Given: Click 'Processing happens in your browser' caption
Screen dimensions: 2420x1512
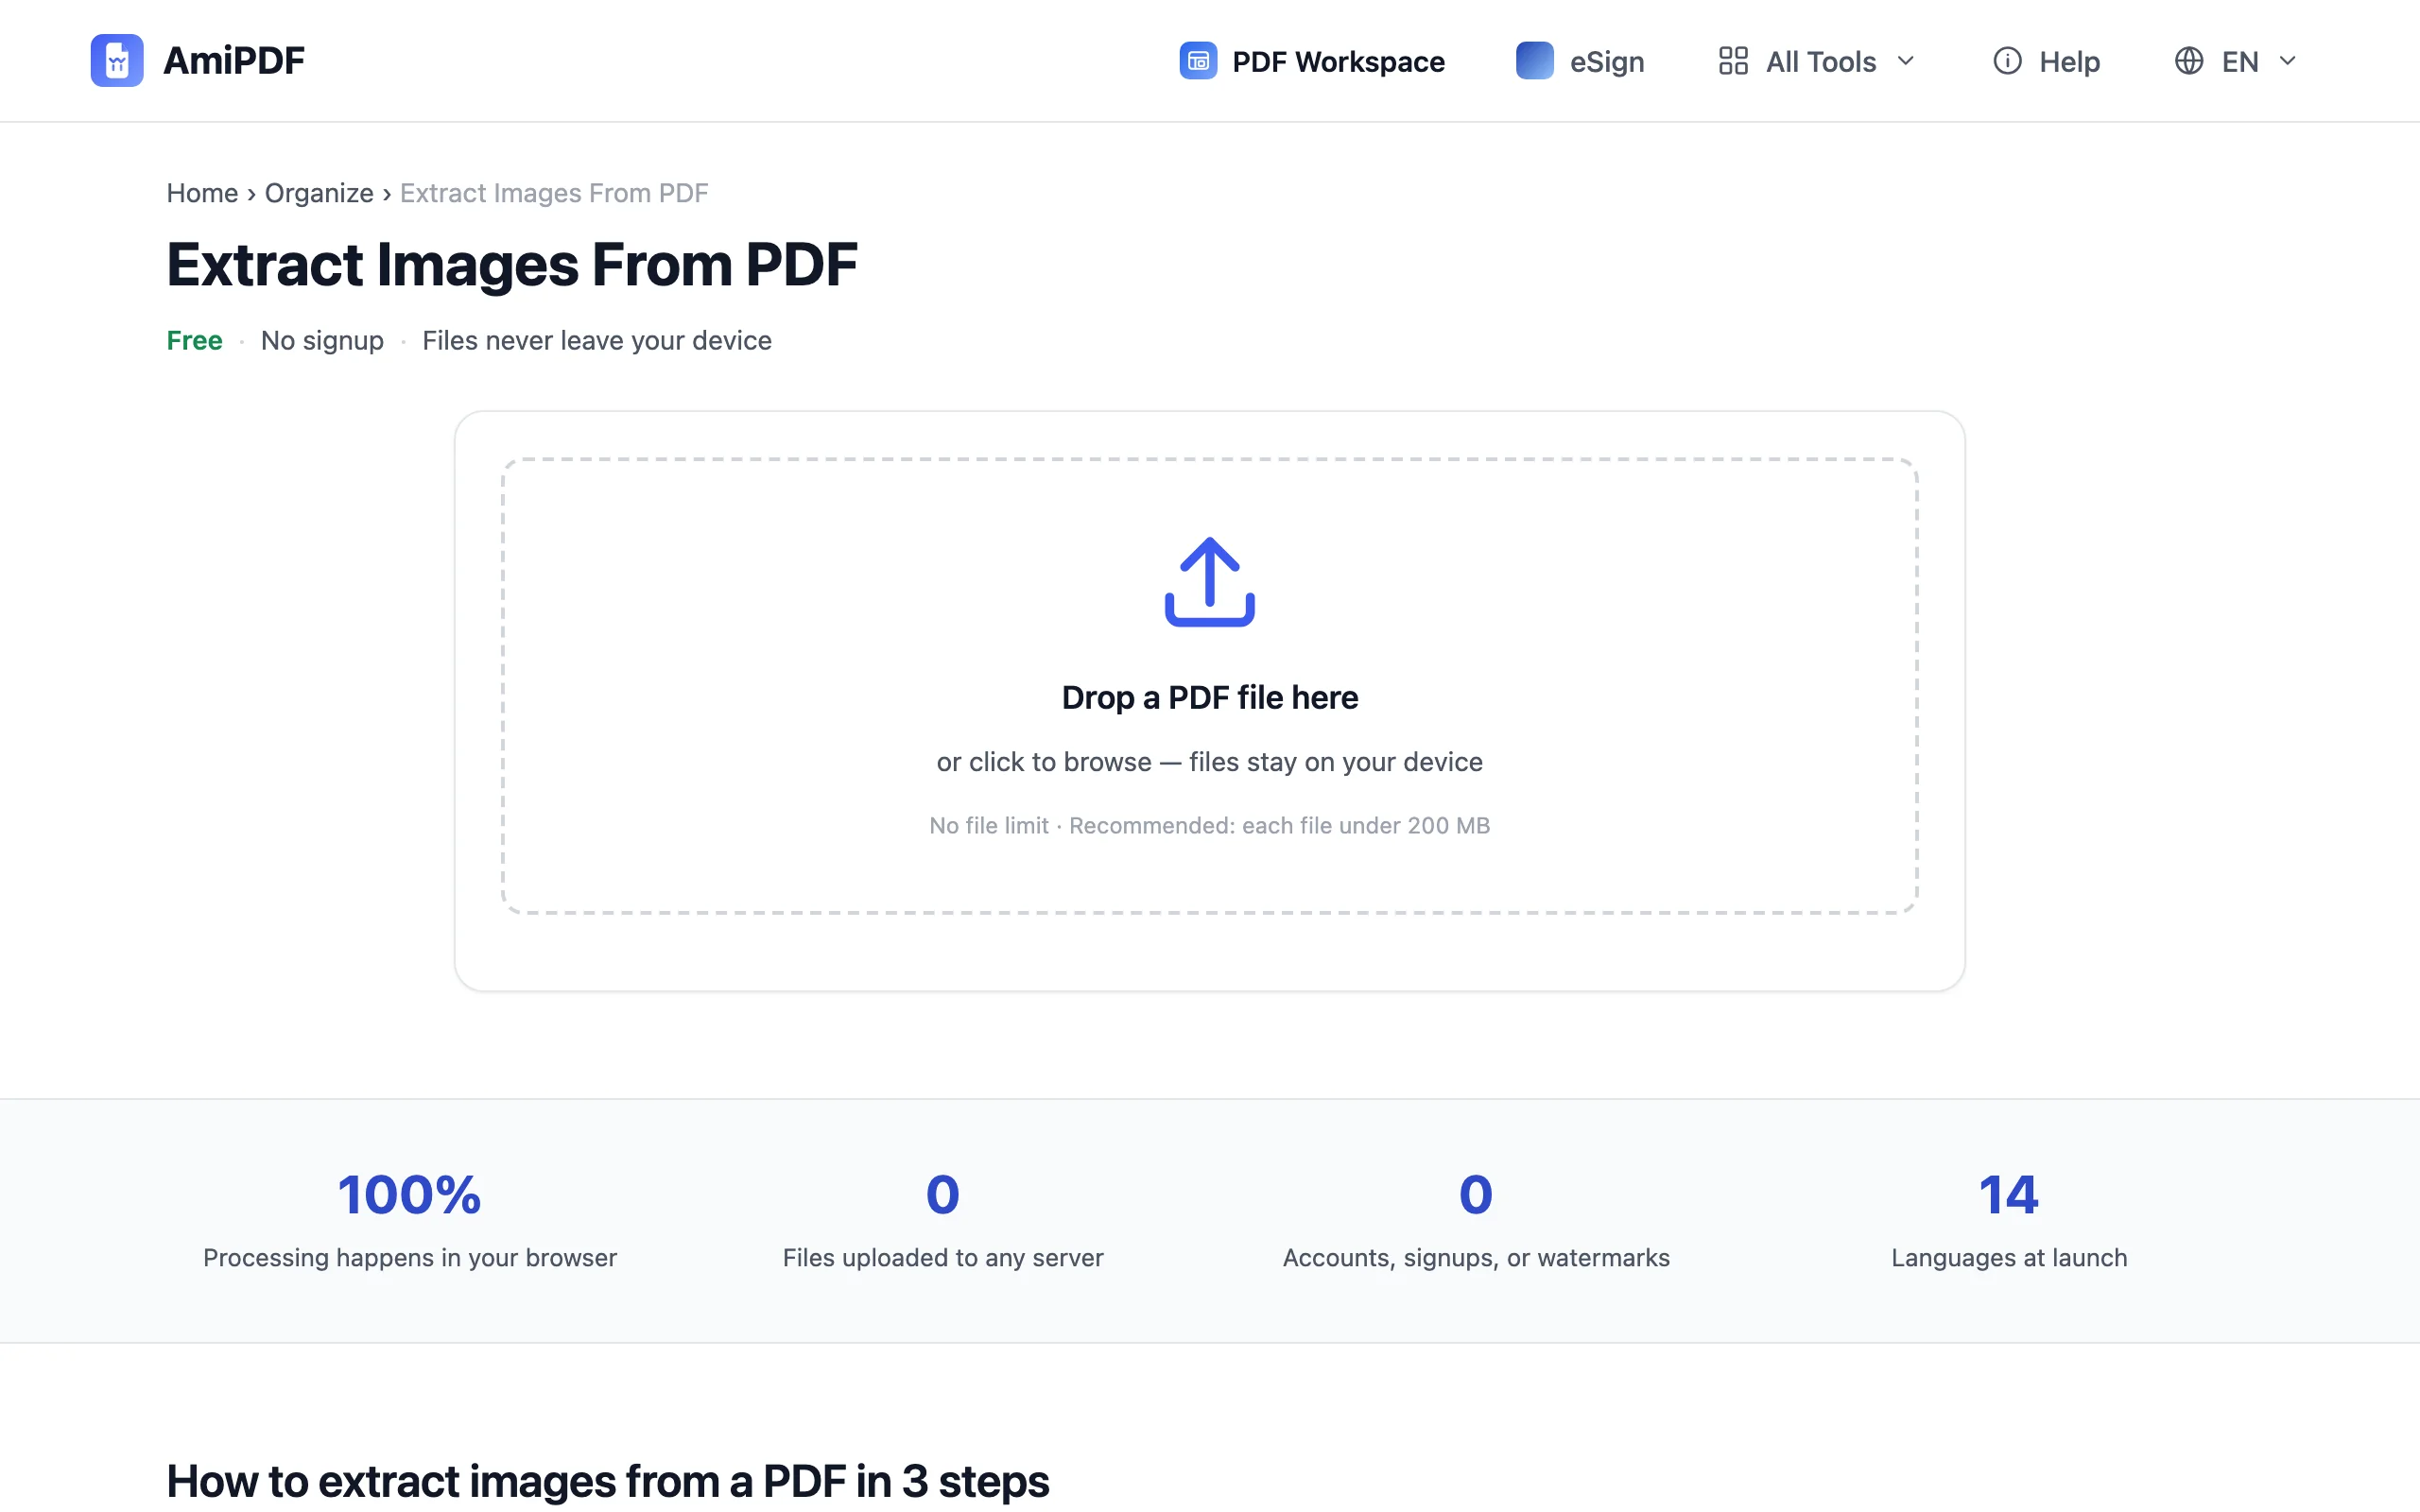Looking at the screenshot, I should tap(410, 1258).
